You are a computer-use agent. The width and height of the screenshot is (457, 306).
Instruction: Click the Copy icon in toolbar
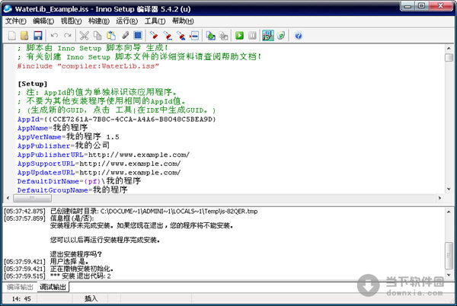97,36
